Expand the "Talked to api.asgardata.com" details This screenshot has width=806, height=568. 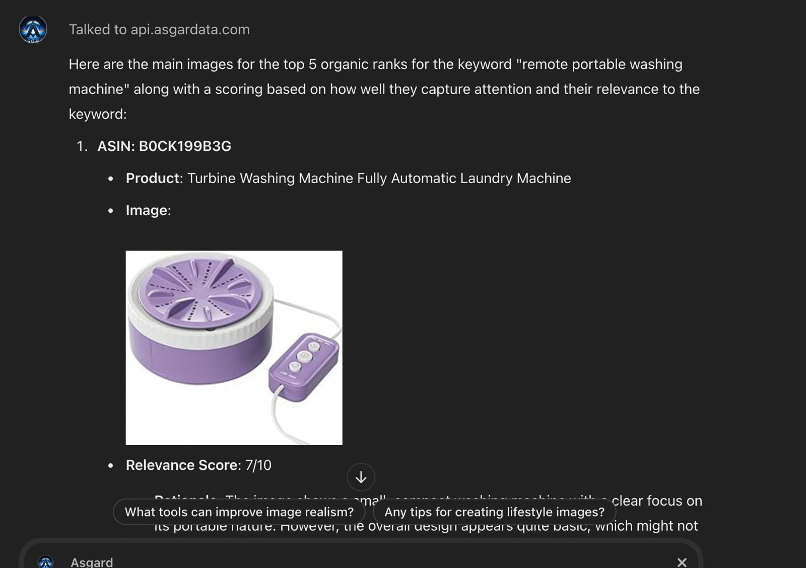pyautogui.click(x=159, y=30)
